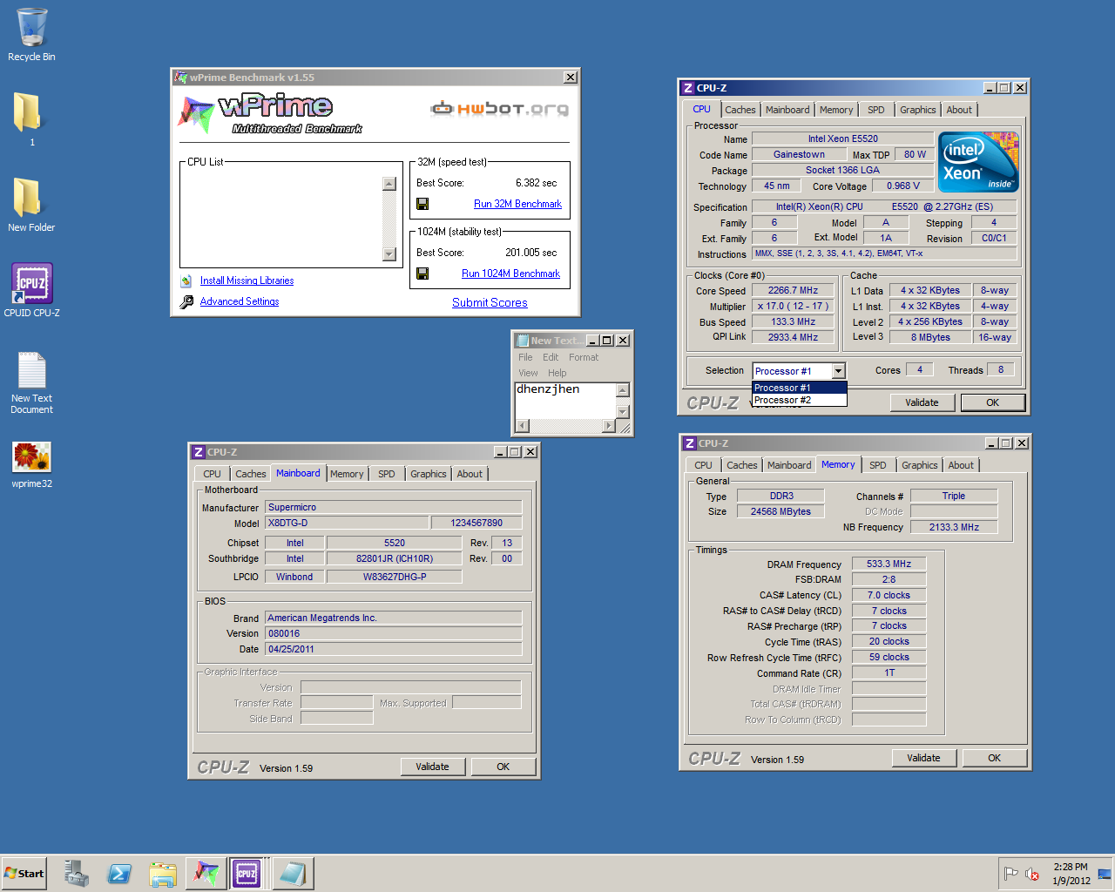
Task: Switch to Caches tab in top CPU-Z
Action: 740,110
